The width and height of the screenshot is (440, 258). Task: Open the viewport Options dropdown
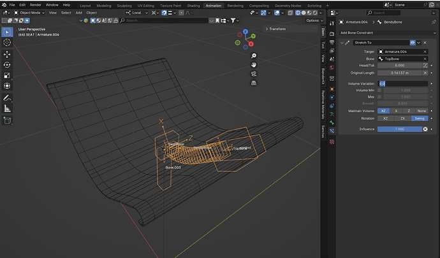coord(314,20)
